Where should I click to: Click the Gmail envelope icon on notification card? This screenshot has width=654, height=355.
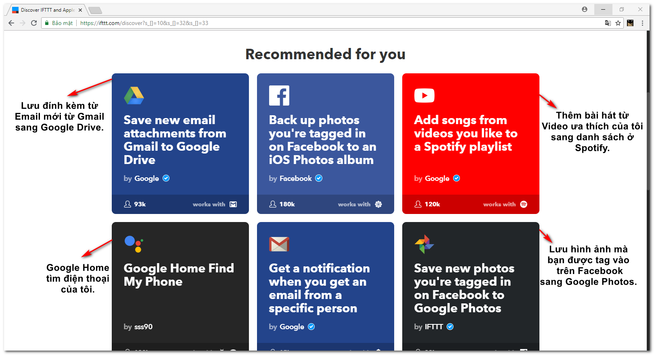[279, 244]
